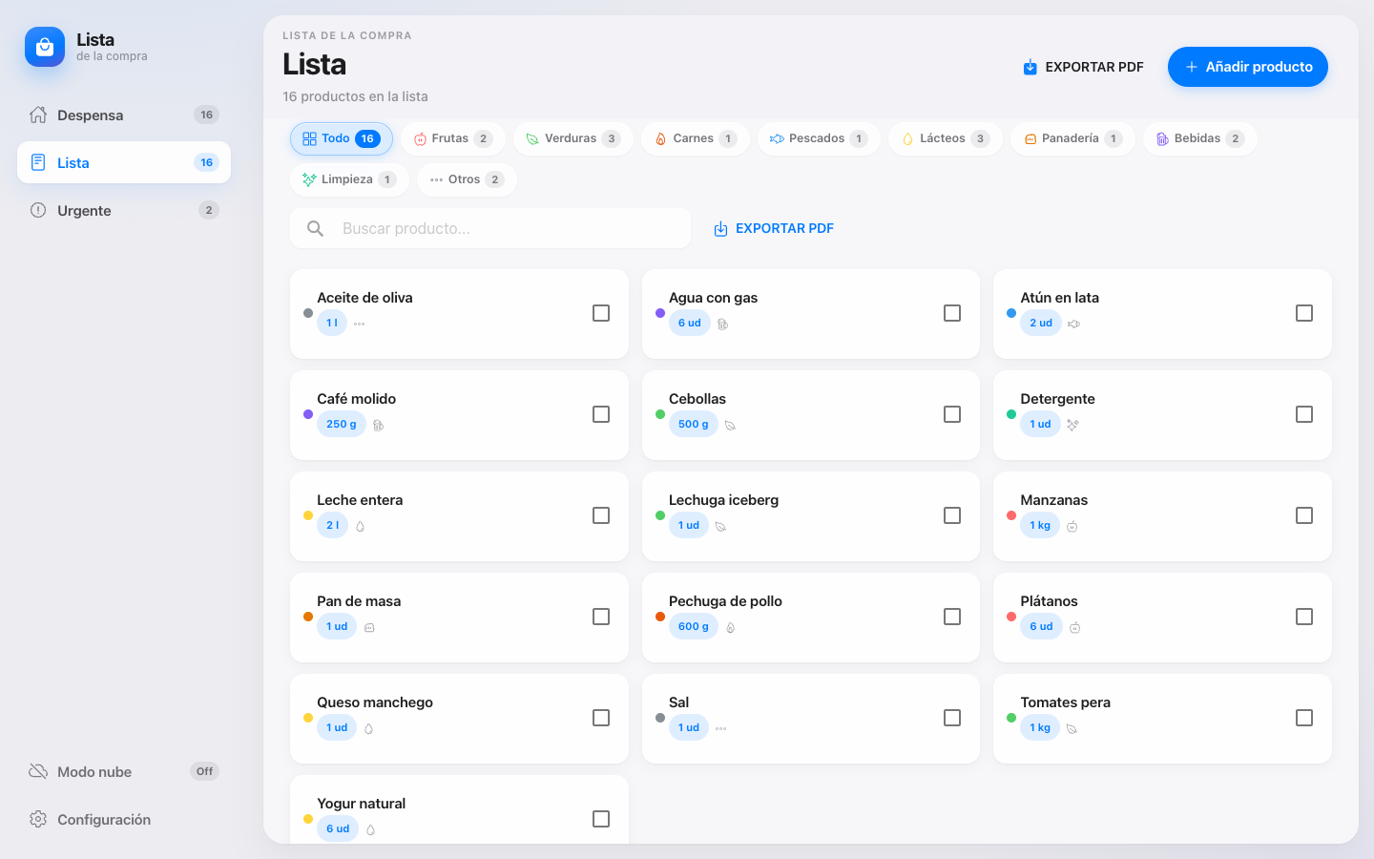The image size is (1374, 859).
Task: Toggle Modo nube Off switch
Action: click(x=204, y=771)
